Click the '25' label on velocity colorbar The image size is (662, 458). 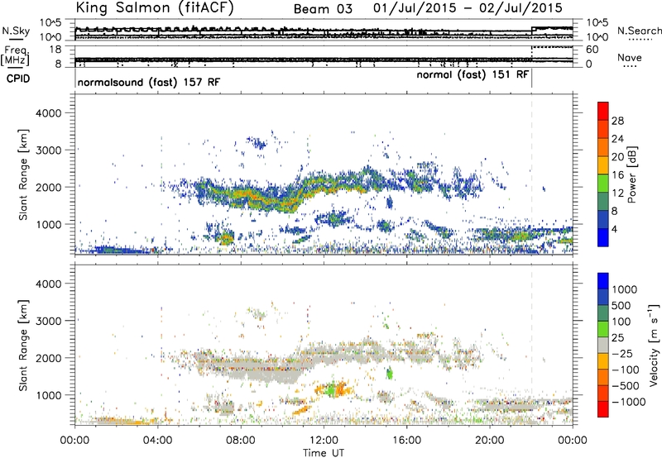(x=618, y=338)
